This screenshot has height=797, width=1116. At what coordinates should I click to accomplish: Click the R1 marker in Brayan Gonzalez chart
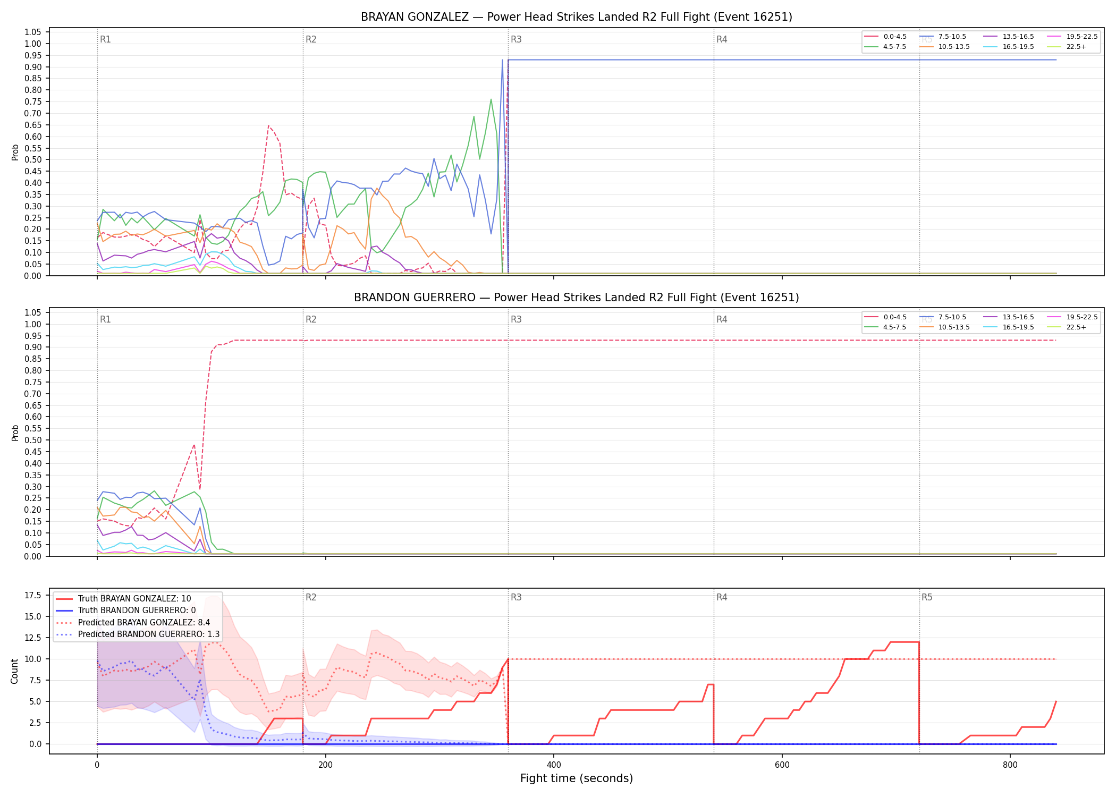105,39
